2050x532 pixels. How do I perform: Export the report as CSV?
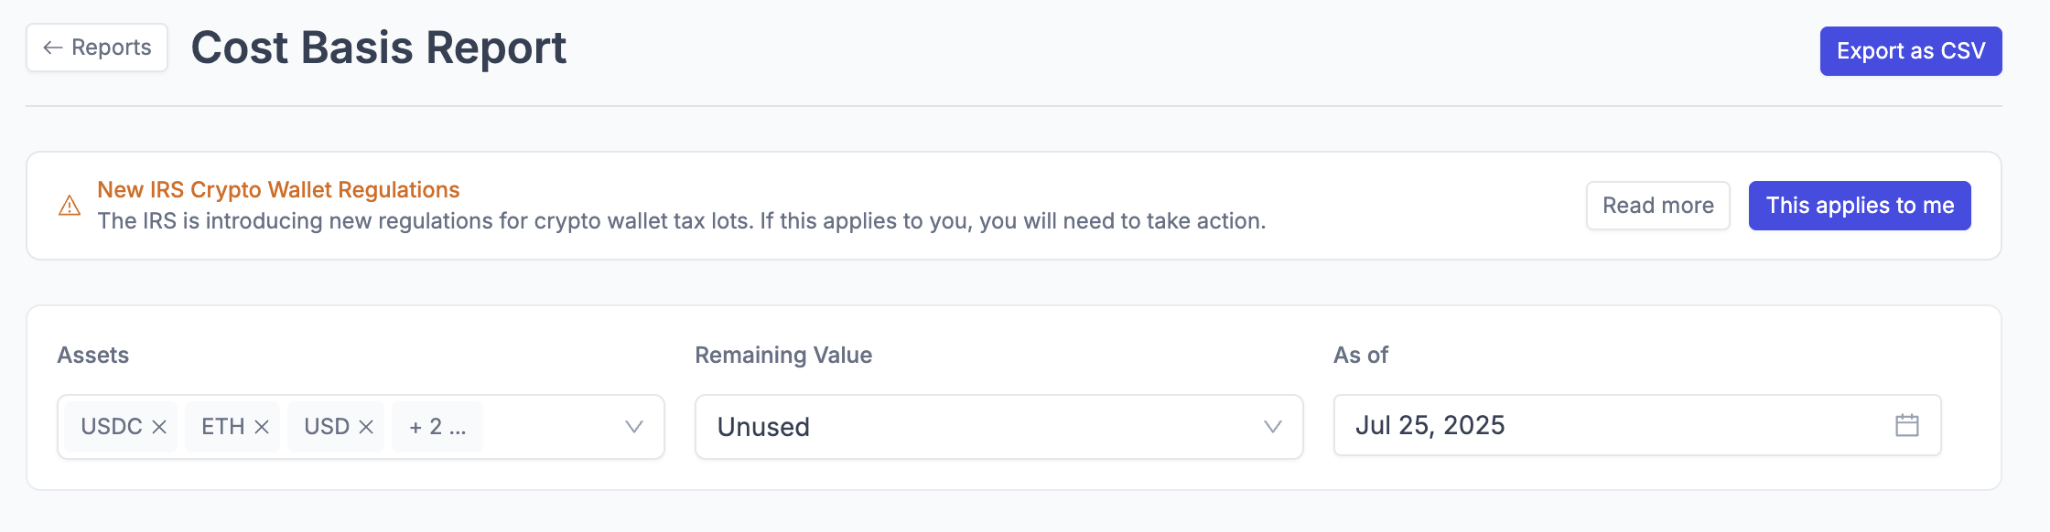tap(1910, 51)
